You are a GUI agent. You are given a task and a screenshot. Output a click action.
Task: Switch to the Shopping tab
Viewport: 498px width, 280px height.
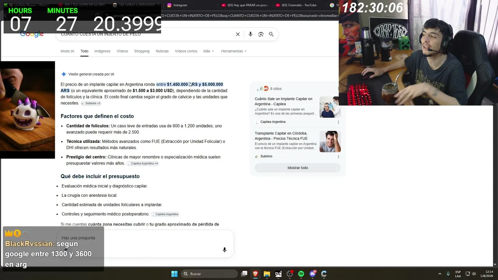[142, 51]
